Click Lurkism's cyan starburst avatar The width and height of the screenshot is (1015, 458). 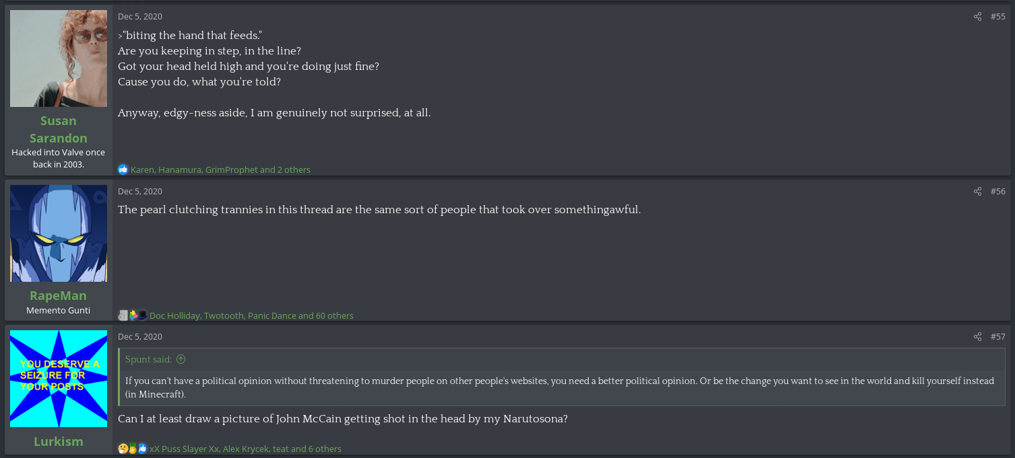[x=59, y=379]
